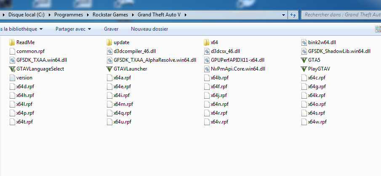Expand the arrow after Disque local (C:)
Screen dimensions: 381x176
50,15
